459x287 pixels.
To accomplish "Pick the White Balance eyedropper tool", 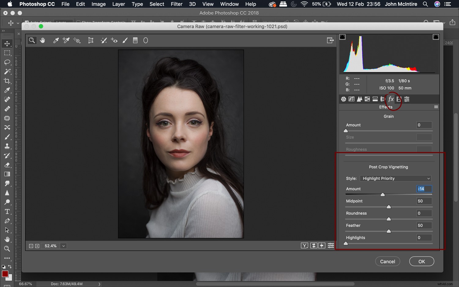I will click(56, 40).
